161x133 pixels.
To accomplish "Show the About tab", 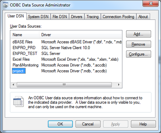I will 143,17.
